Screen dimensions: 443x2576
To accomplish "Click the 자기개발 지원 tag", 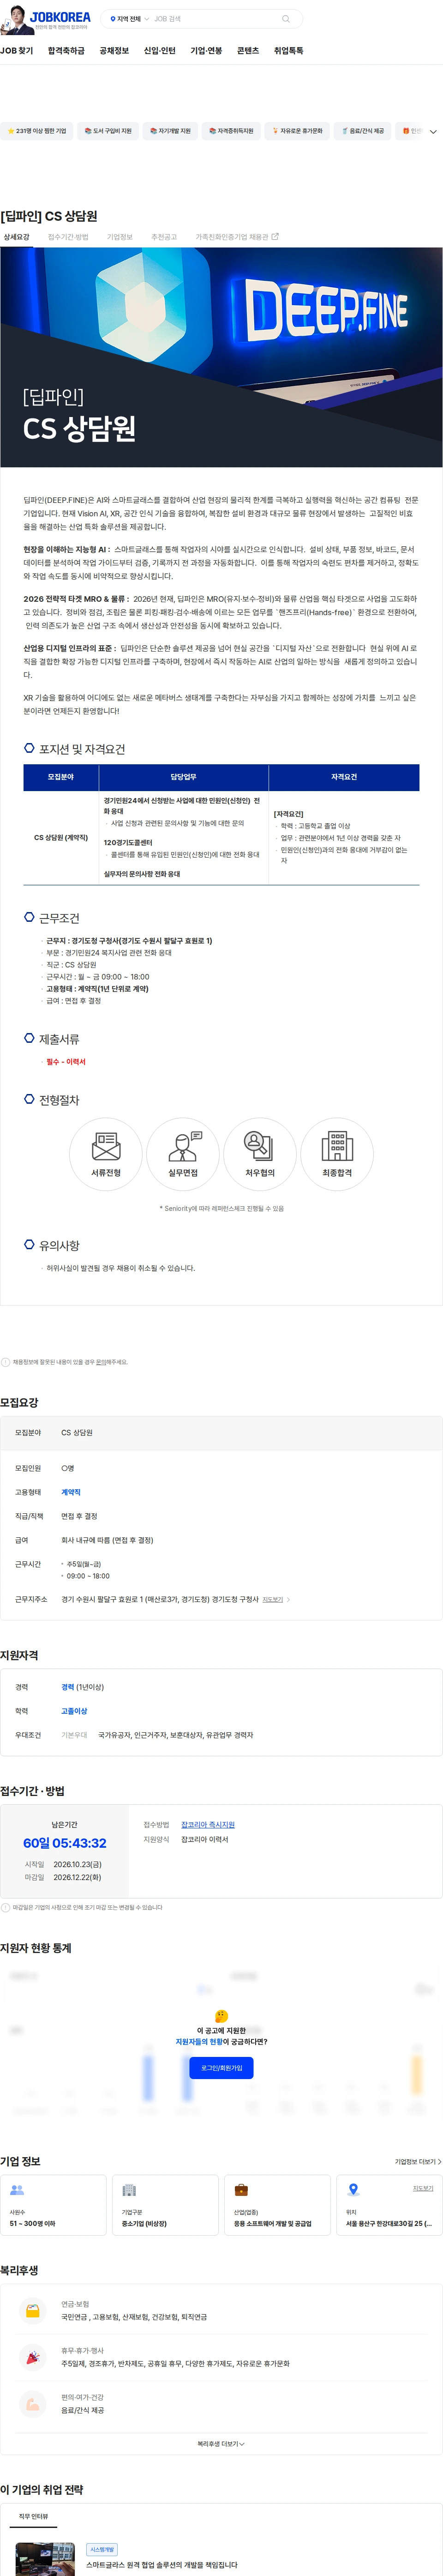I will pos(170,131).
